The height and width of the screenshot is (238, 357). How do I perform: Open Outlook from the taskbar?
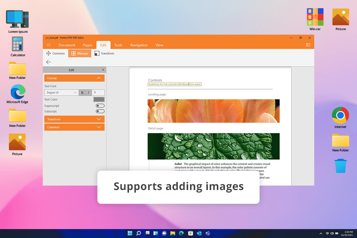199,233
